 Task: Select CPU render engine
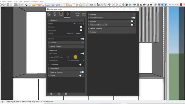pyautogui.click(x=75, y=24)
